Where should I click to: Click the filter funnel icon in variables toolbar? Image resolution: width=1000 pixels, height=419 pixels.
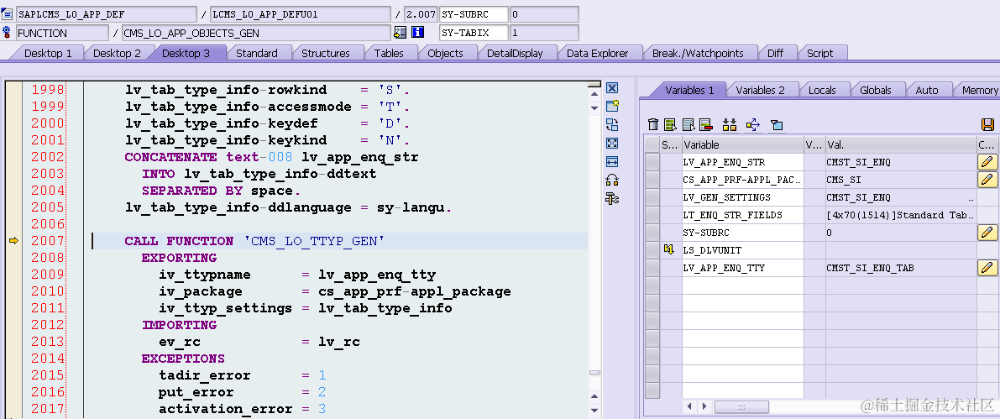[776, 125]
